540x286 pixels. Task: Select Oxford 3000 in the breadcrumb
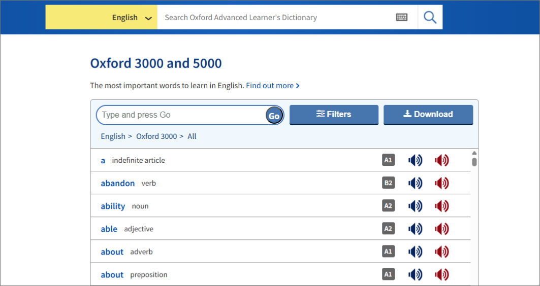click(x=156, y=136)
